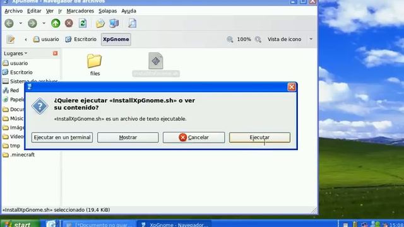
Task: Open the start menu button
Action: [20, 224]
